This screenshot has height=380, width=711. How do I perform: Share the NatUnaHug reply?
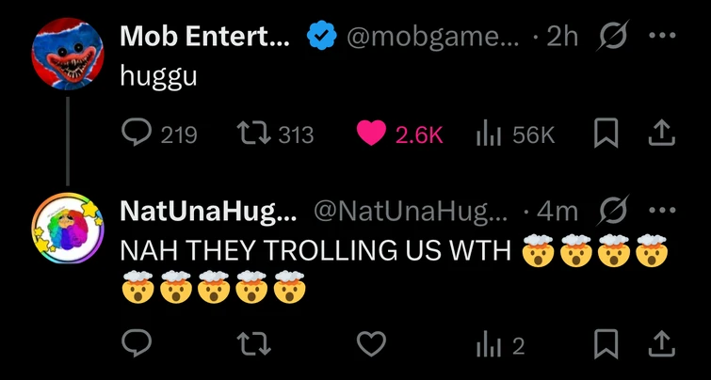[664, 345]
